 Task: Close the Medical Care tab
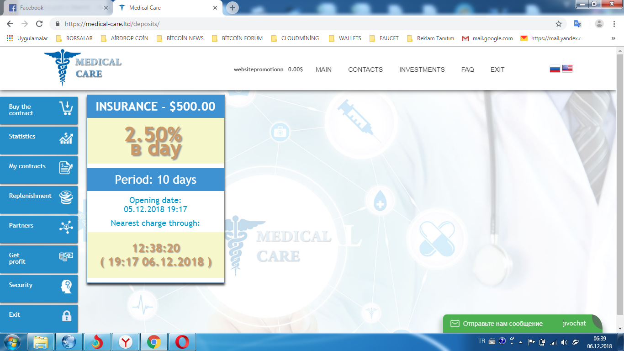pyautogui.click(x=215, y=8)
